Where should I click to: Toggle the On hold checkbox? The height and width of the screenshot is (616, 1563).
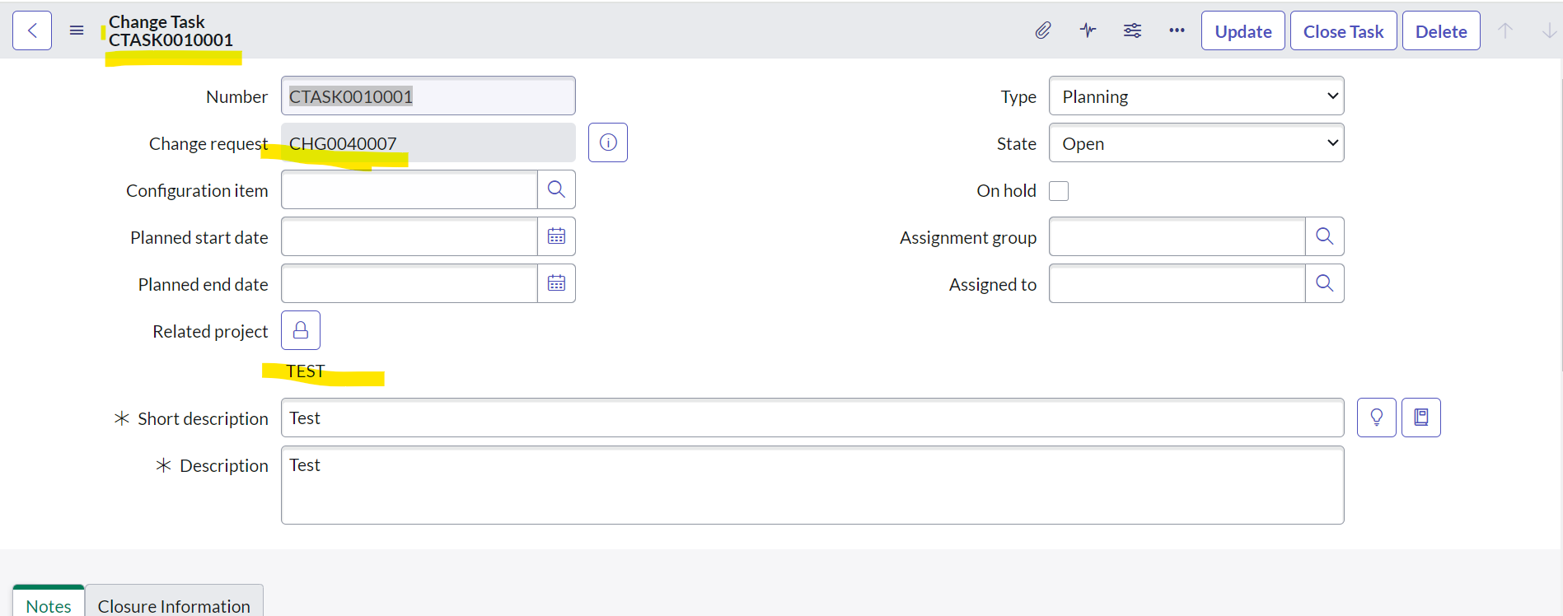pos(1059,191)
